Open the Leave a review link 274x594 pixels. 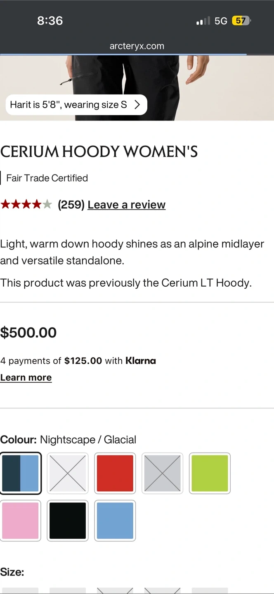point(126,205)
